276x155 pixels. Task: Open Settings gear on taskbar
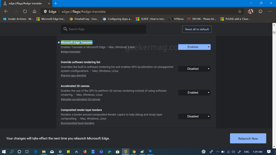tap(60, 152)
